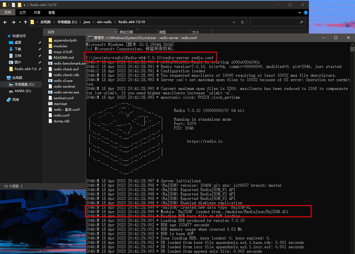Open the 查看 ribbon tab
This screenshot has width=355, height=254.
tap(52, 12)
